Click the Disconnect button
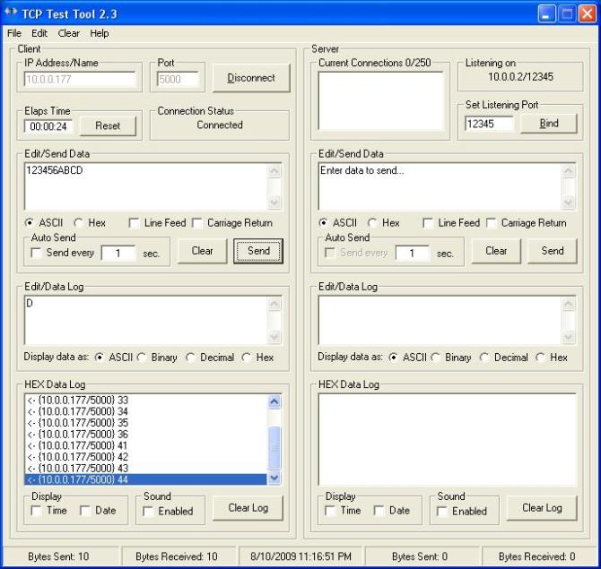 251,78
